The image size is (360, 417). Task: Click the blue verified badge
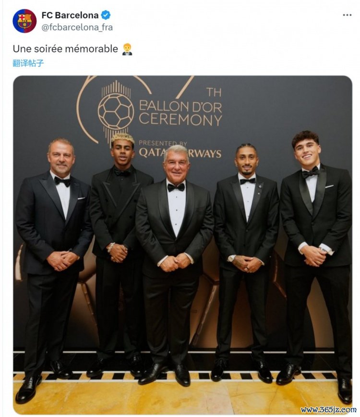tap(106, 15)
